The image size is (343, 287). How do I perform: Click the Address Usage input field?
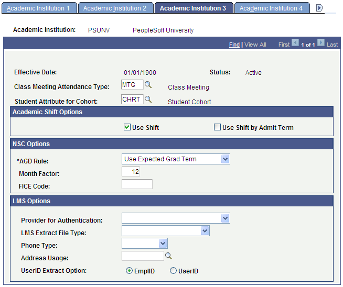143,256
